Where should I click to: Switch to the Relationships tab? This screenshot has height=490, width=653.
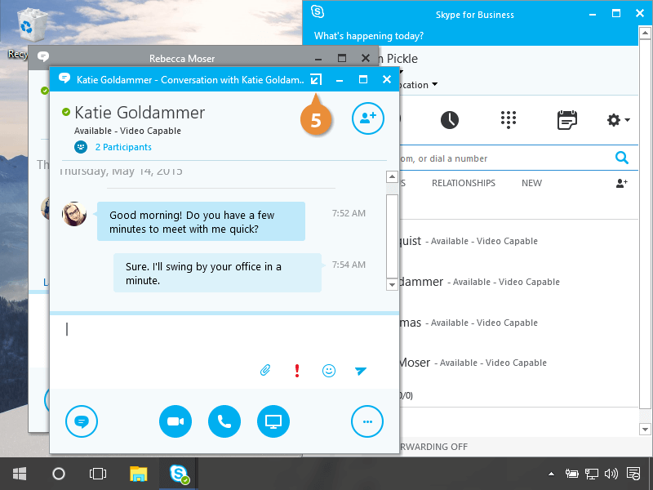[463, 183]
